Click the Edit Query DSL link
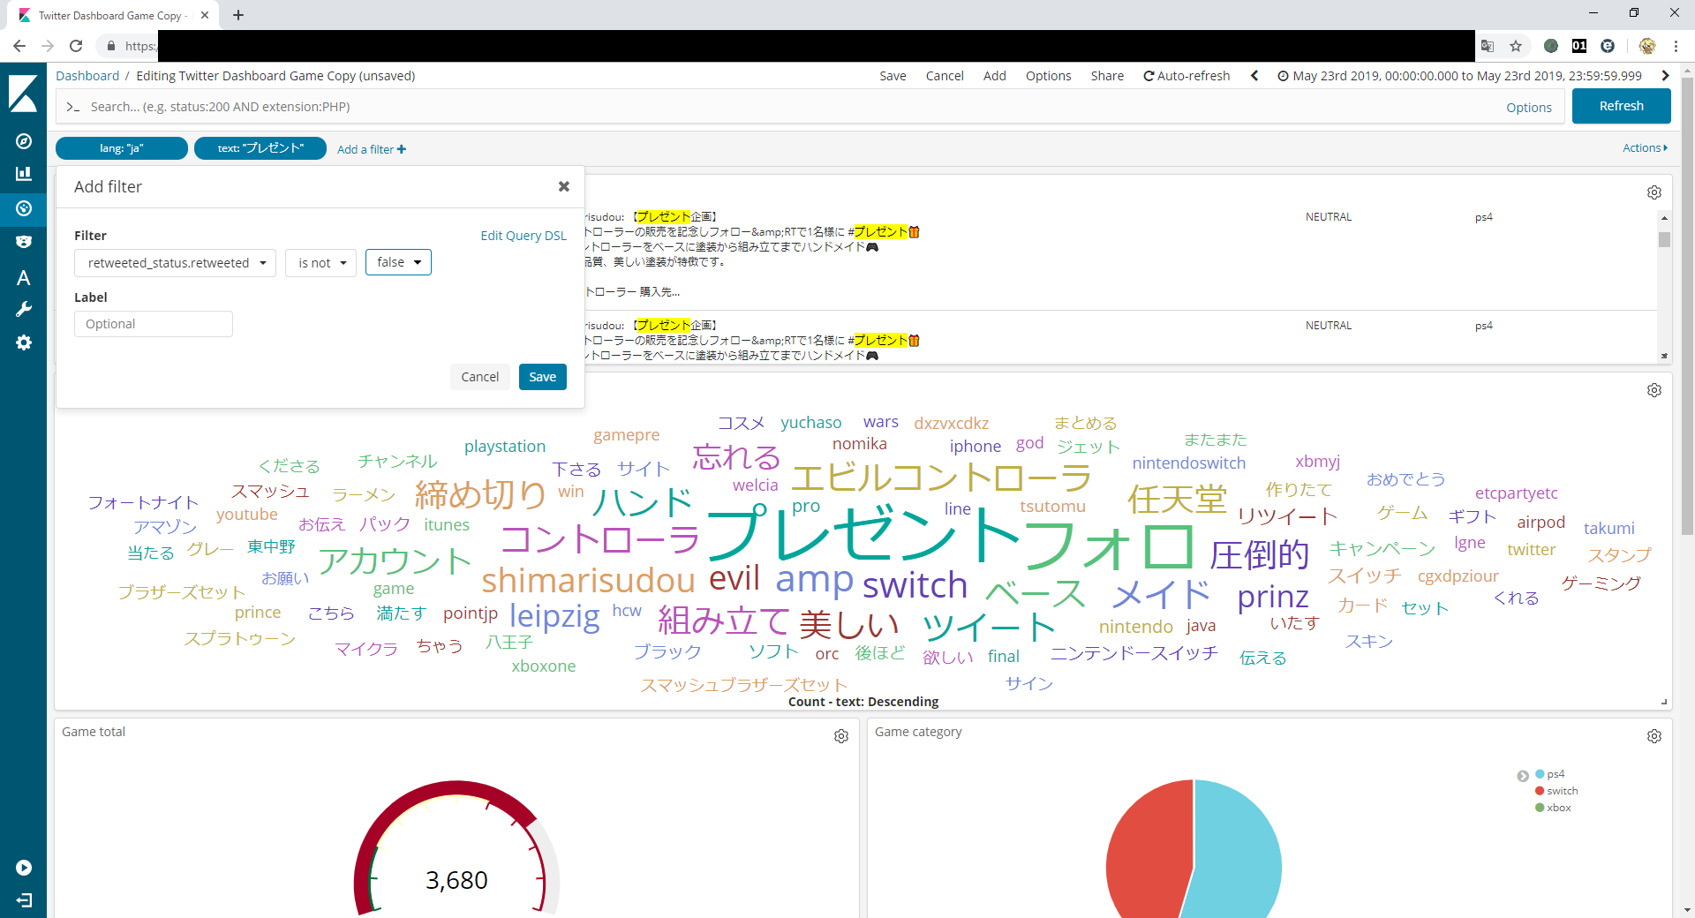Viewport: 1695px width, 918px height. [523, 236]
